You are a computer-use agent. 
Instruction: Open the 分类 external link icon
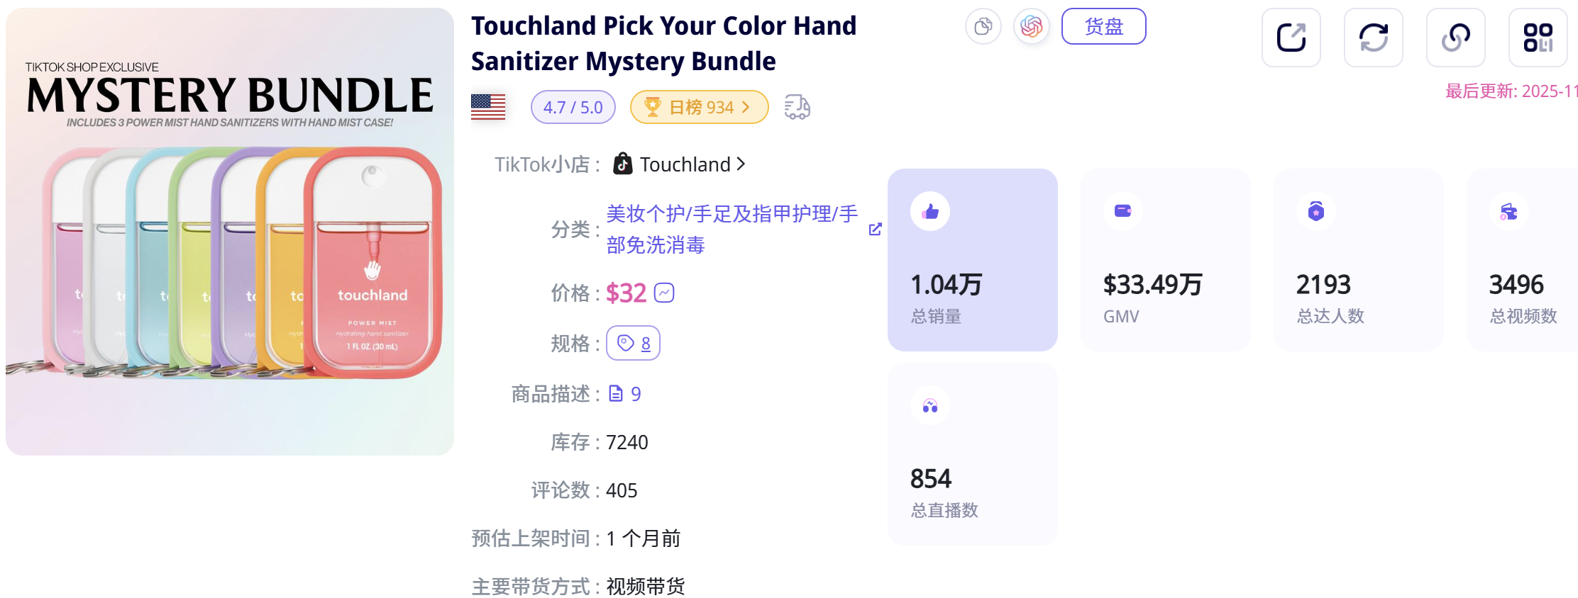pyautogui.click(x=875, y=229)
